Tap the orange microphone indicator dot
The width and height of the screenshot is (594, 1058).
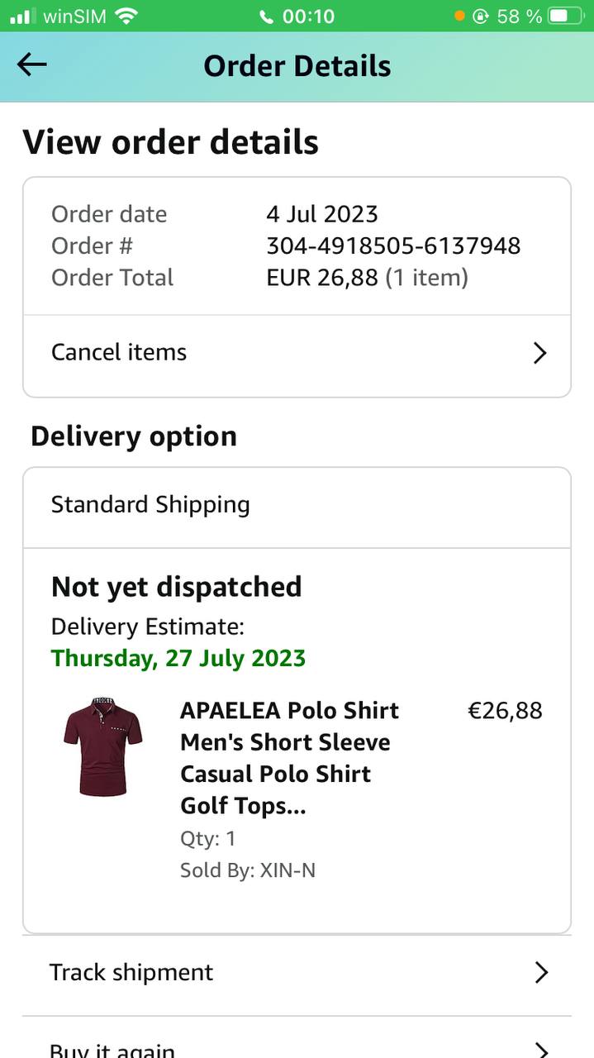coord(459,16)
